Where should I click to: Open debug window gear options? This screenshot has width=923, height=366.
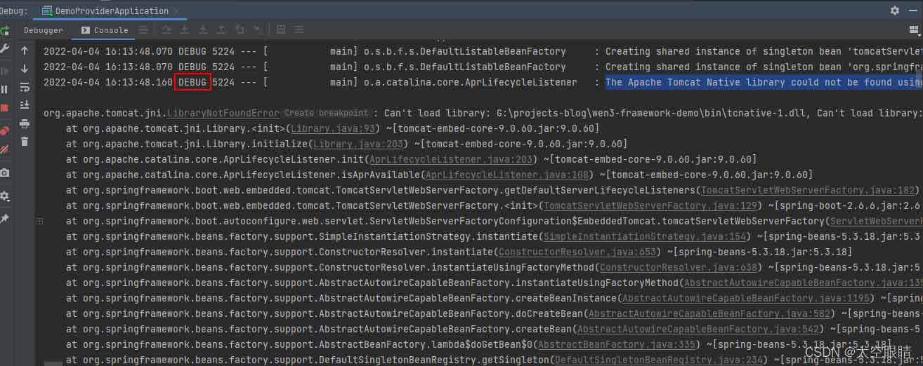894,11
